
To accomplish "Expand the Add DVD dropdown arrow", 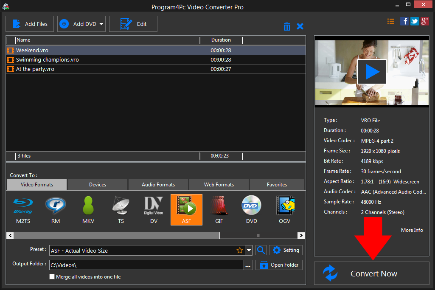I will (x=102, y=24).
